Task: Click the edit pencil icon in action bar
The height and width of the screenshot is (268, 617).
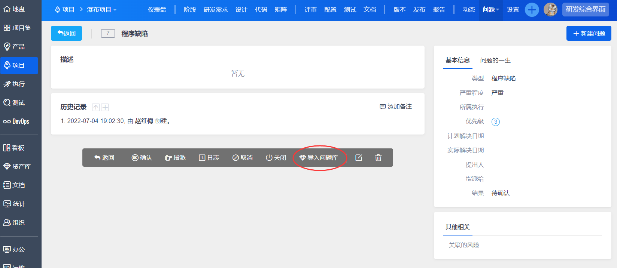Action: (359, 158)
